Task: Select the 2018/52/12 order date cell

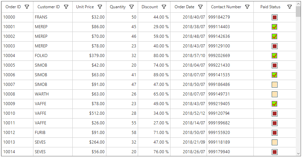Action: point(189,113)
